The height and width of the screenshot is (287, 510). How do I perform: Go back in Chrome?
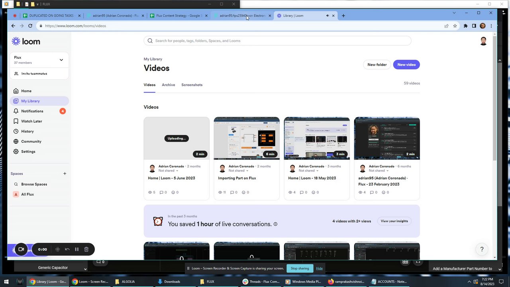tap(13, 26)
